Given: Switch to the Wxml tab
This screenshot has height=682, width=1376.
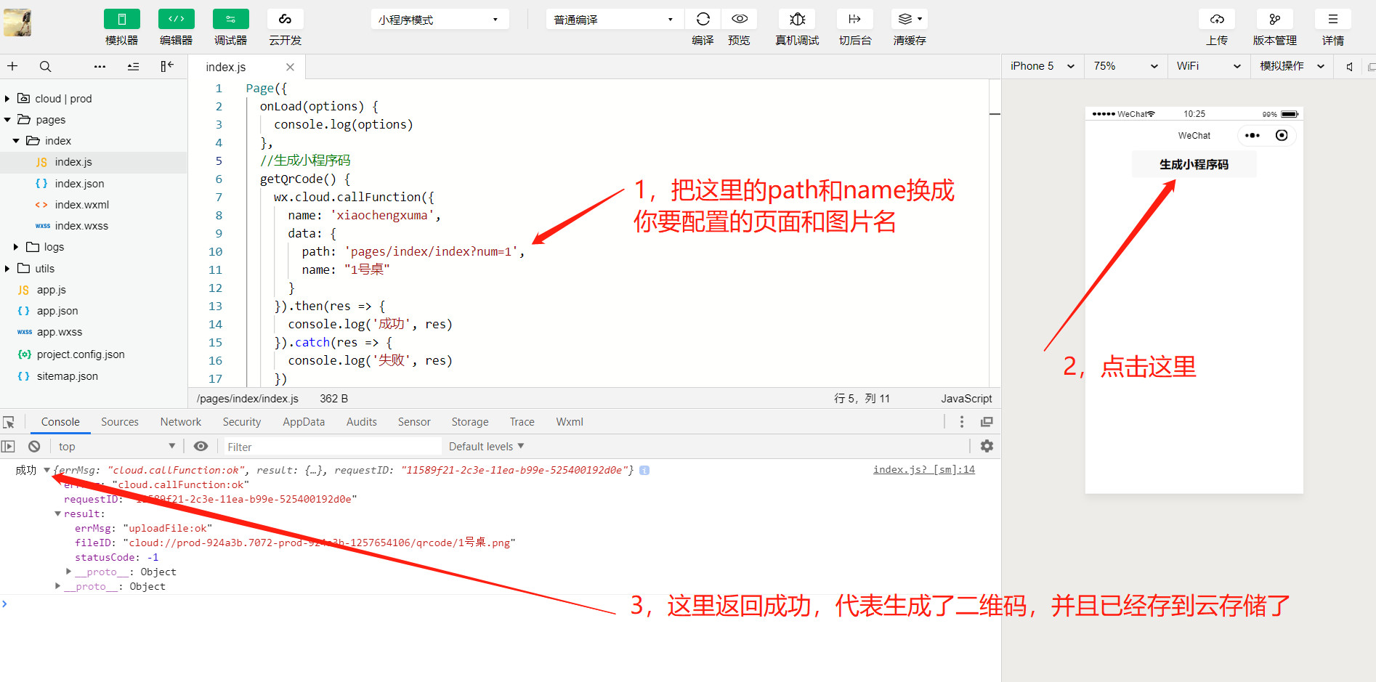Looking at the screenshot, I should tap(569, 421).
